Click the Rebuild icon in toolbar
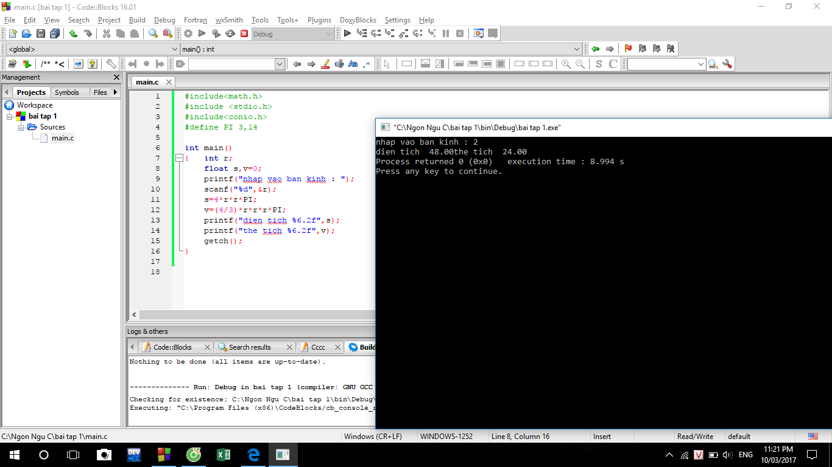 (230, 34)
